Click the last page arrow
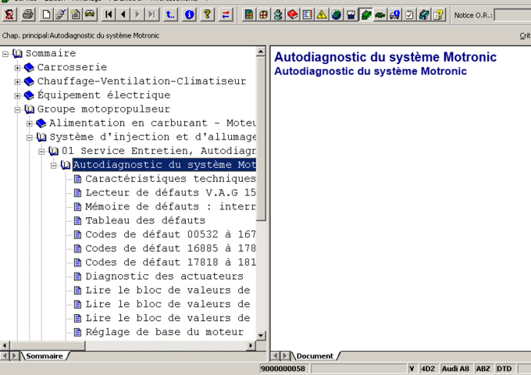This screenshot has width=531, height=375. (x=152, y=15)
